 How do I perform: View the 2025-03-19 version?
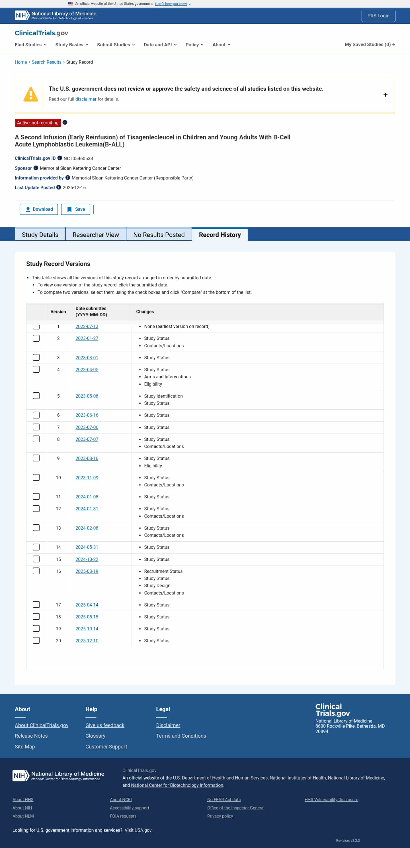point(87,571)
